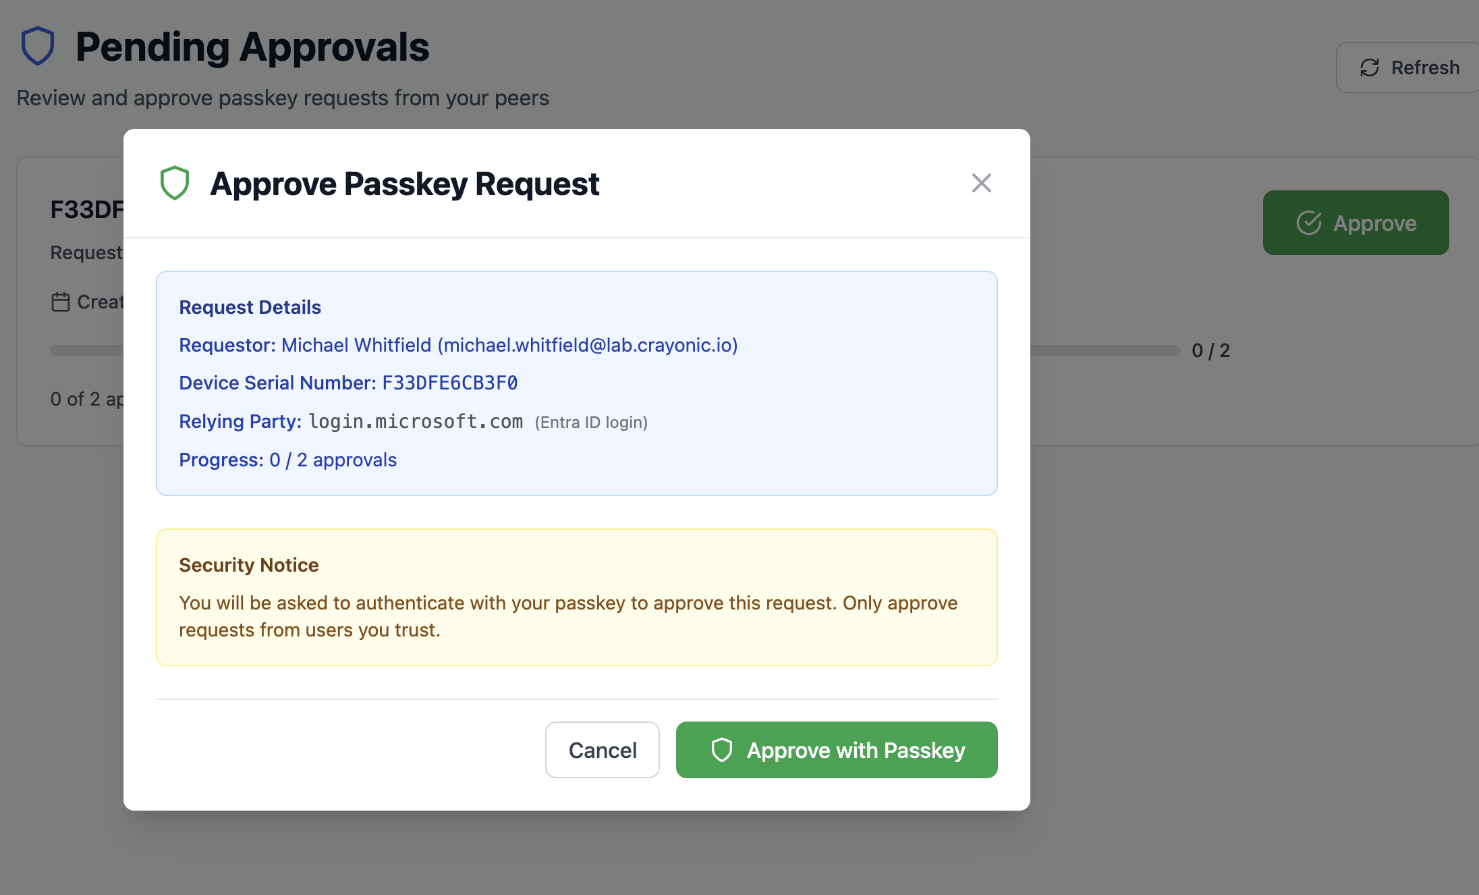Select the device serial number F33DFE6CB3F0
Viewport: 1479px width, 895px height.
(450, 383)
